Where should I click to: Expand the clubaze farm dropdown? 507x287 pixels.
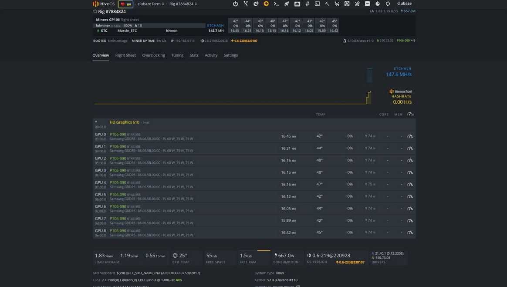tap(151, 4)
